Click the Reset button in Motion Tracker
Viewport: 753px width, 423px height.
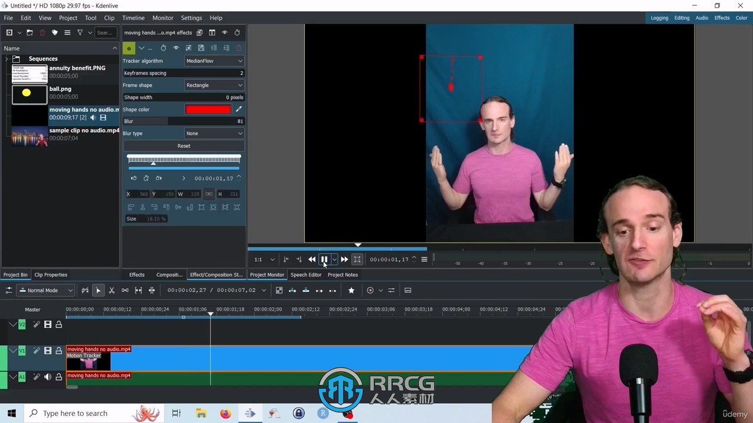coord(184,146)
